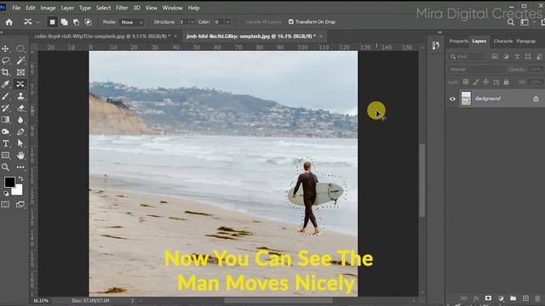This screenshot has width=545, height=306.
Task: Select the Gradient tool
Action: [6, 120]
